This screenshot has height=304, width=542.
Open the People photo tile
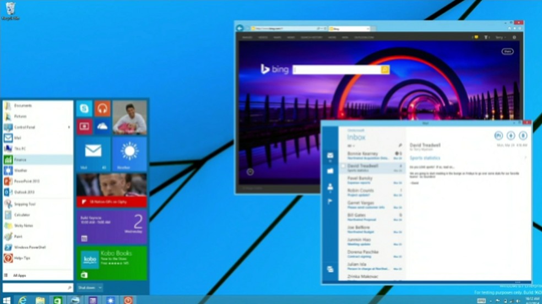coord(129,117)
